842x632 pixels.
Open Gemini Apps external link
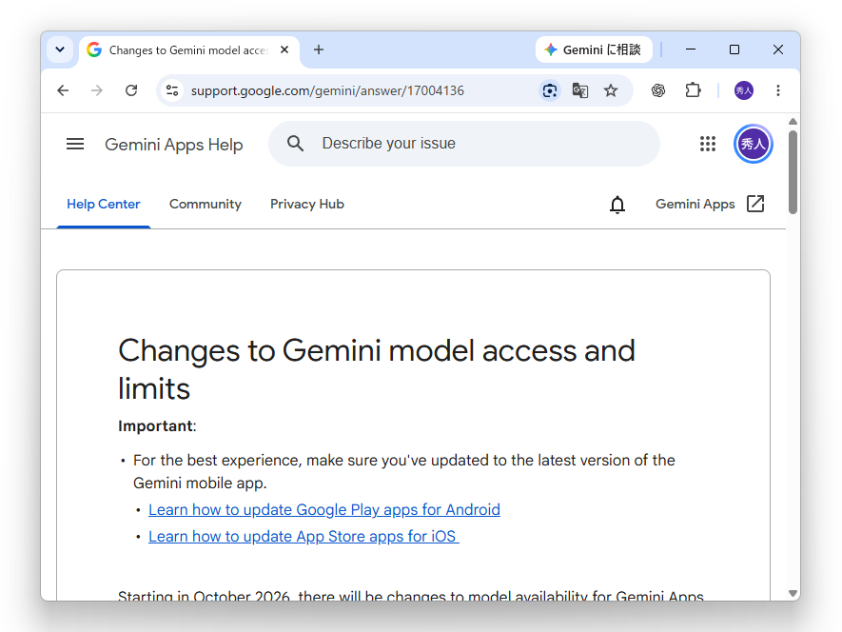tap(710, 205)
